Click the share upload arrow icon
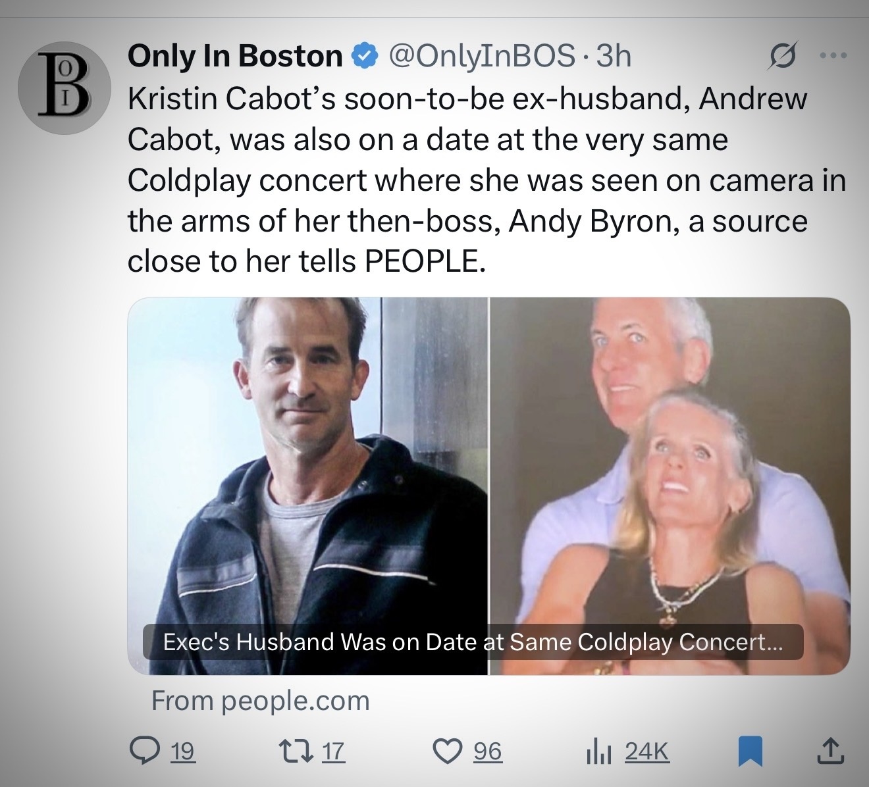The image size is (869, 787). pyautogui.click(x=831, y=751)
